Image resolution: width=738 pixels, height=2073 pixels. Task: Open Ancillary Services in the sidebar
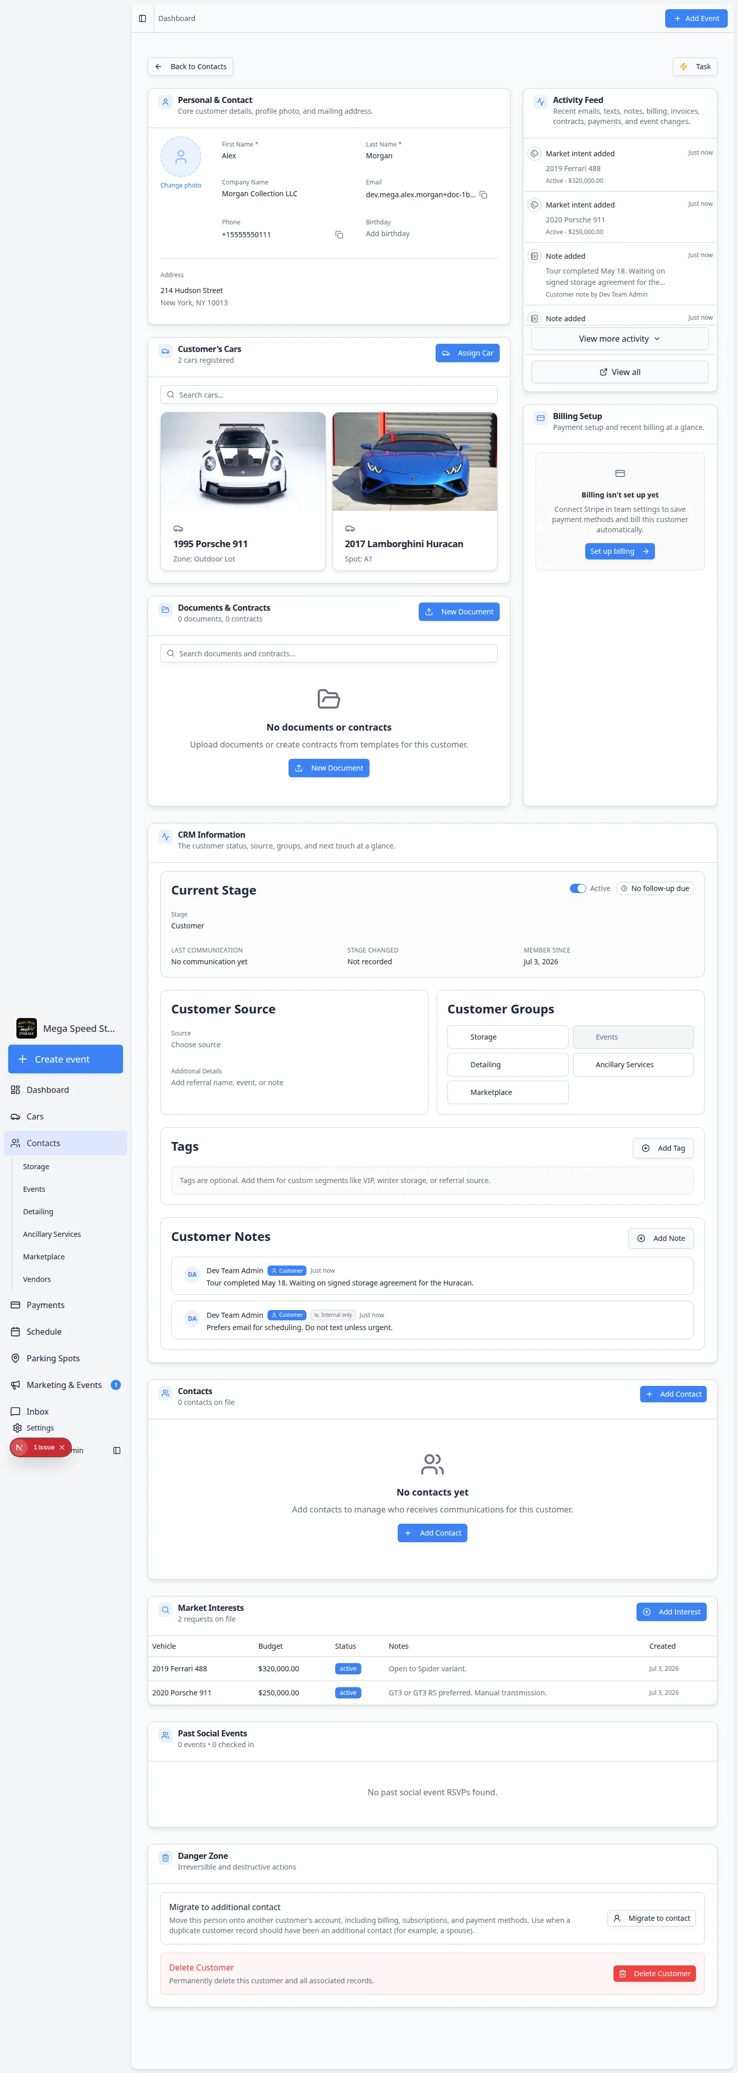[x=52, y=1234]
